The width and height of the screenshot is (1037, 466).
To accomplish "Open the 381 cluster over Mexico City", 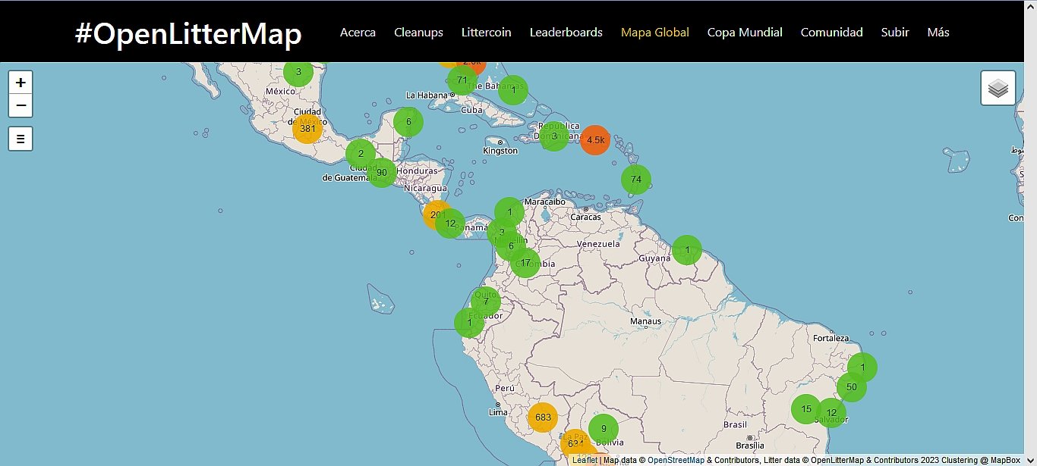I will (x=307, y=129).
